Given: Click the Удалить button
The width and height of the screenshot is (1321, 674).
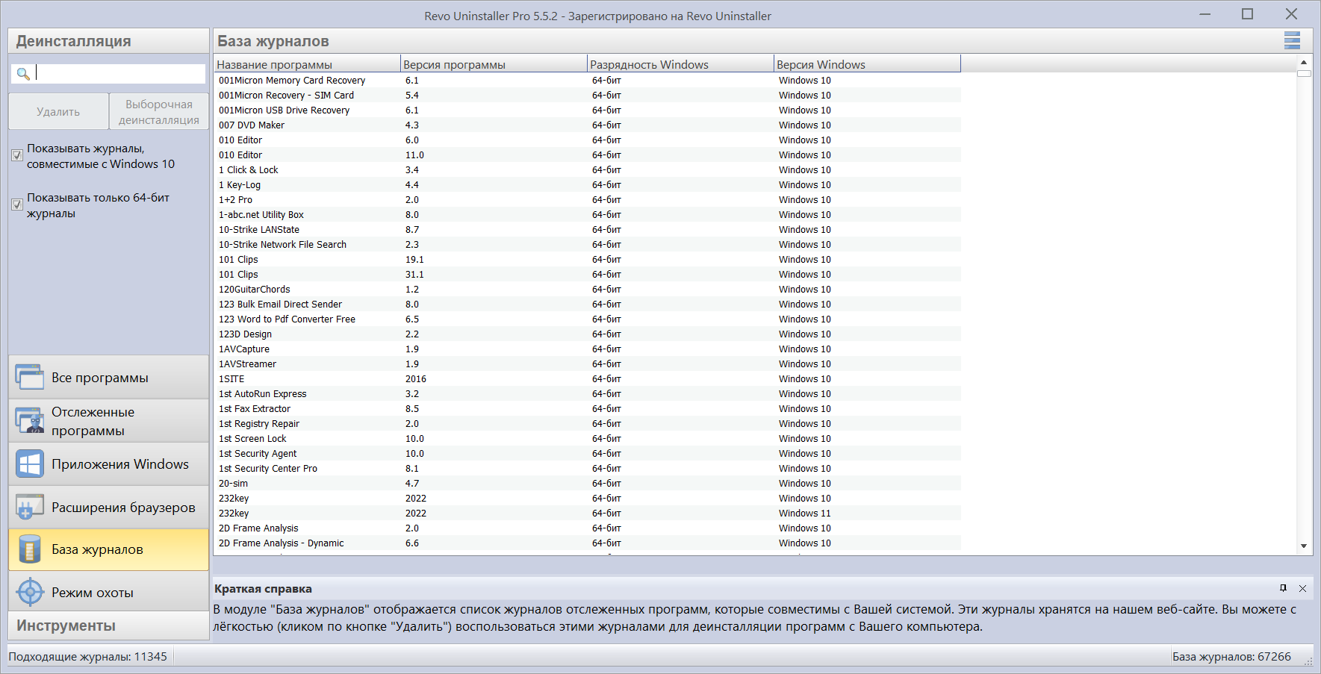Looking at the screenshot, I should [58, 111].
